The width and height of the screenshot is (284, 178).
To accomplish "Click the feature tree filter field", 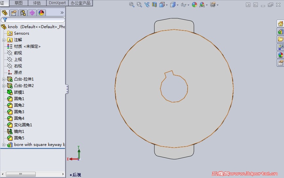I will click(x=33, y=20).
